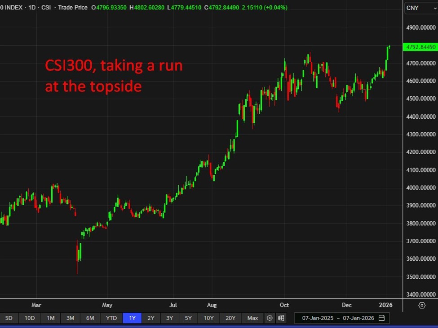
Task: Open the chart settings gear icon
Action: coord(270,318)
